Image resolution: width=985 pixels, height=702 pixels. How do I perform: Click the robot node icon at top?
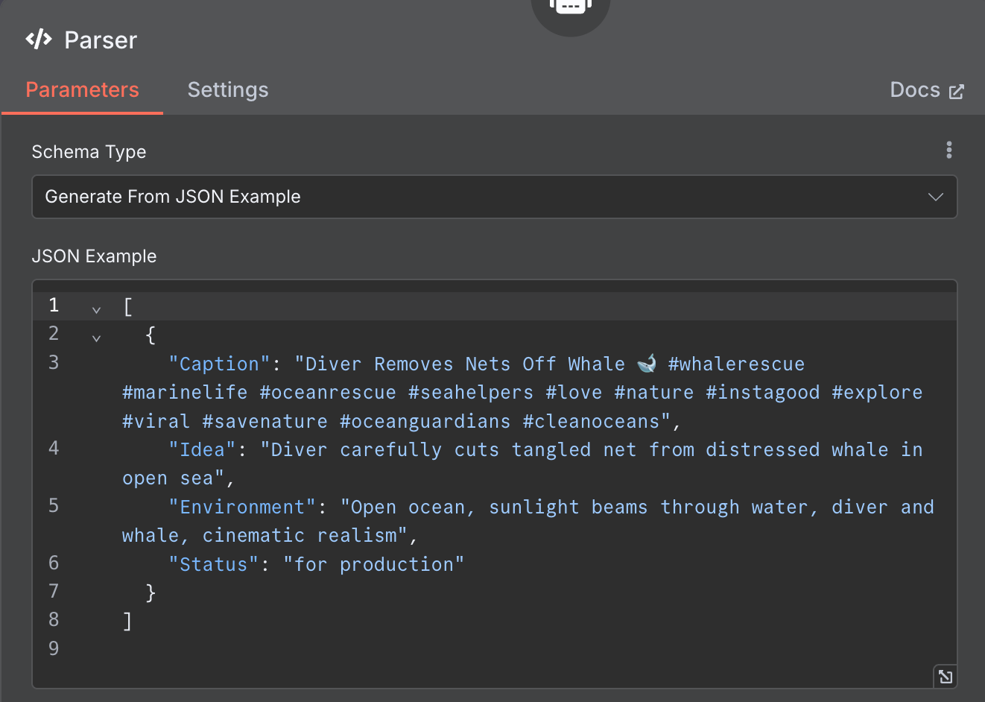[x=570, y=7]
